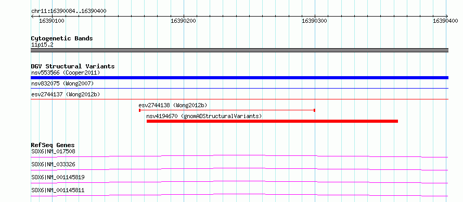Click the chr11:16390084..16390400 region label
This screenshot has height=202, width=463.
pyautogui.click(x=69, y=11)
